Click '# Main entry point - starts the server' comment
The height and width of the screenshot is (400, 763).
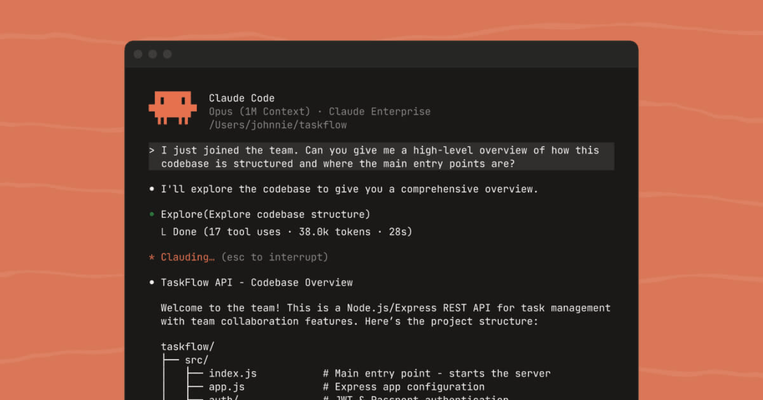tap(436, 373)
